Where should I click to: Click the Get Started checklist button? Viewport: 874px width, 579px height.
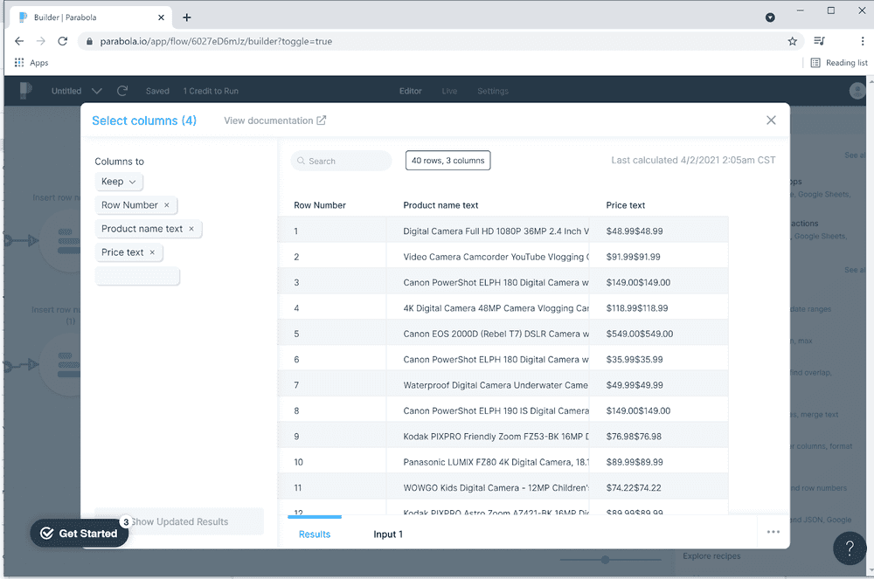(80, 534)
